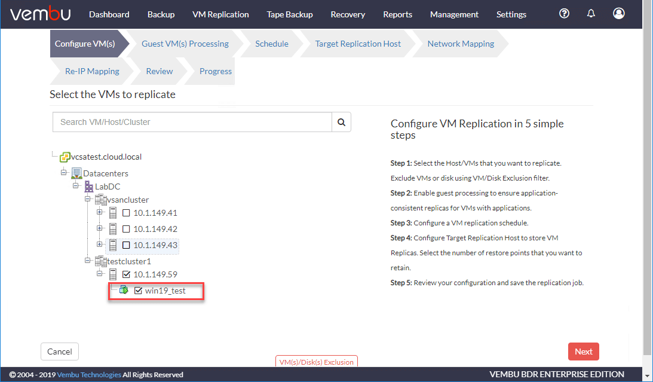
Task: Click the host server icon for 10.1.149.43
Action: (113, 245)
